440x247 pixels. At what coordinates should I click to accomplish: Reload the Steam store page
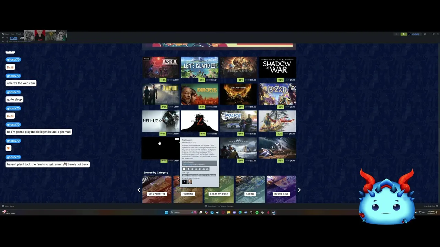pyautogui.click(x=3, y=42)
